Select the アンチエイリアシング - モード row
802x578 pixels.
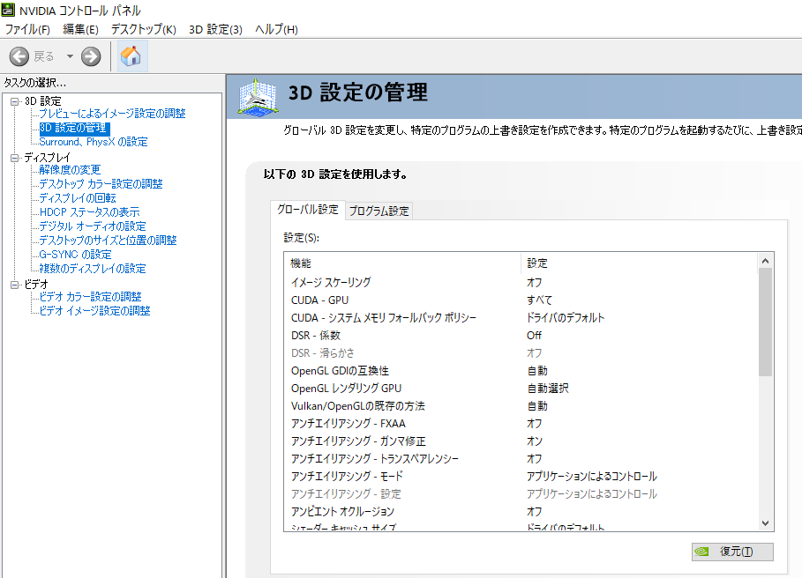click(x=521, y=477)
